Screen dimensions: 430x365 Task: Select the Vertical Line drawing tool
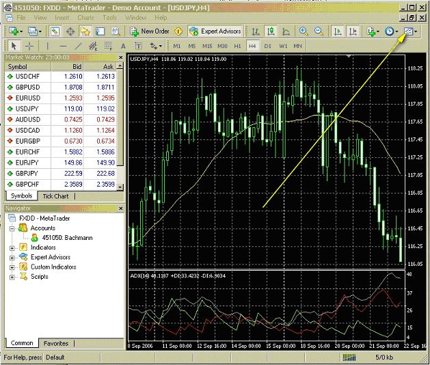click(x=47, y=46)
